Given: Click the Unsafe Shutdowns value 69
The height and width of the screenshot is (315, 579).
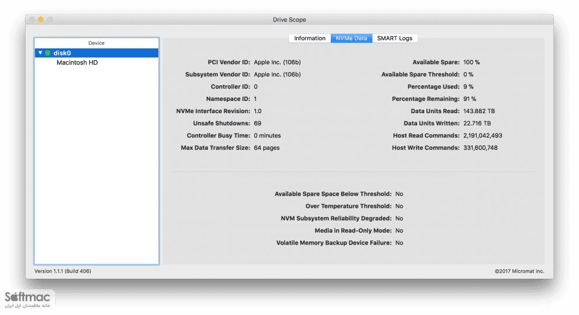Looking at the screenshot, I should click(258, 123).
